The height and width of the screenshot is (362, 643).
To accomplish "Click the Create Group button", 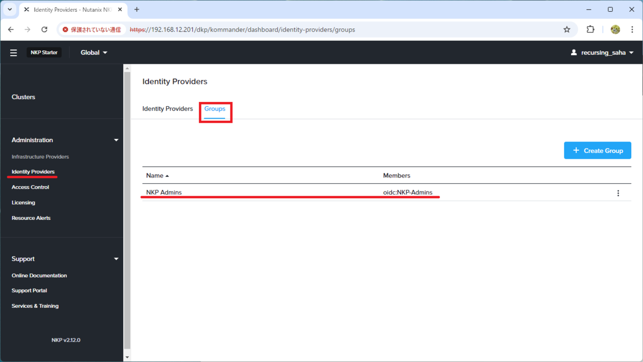I will [x=597, y=151].
